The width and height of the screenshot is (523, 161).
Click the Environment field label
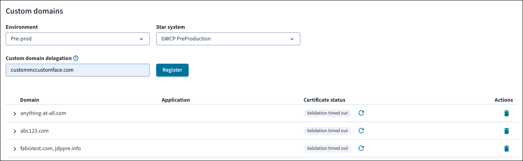[x=22, y=27]
